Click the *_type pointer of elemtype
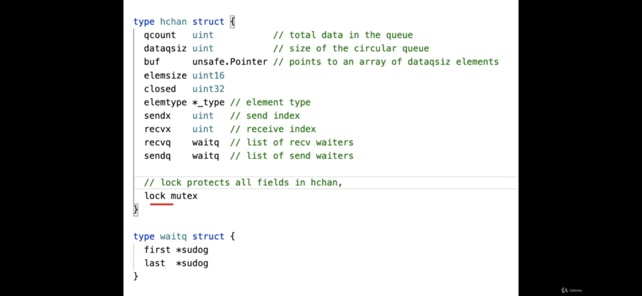The height and width of the screenshot is (296, 642). (208, 102)
